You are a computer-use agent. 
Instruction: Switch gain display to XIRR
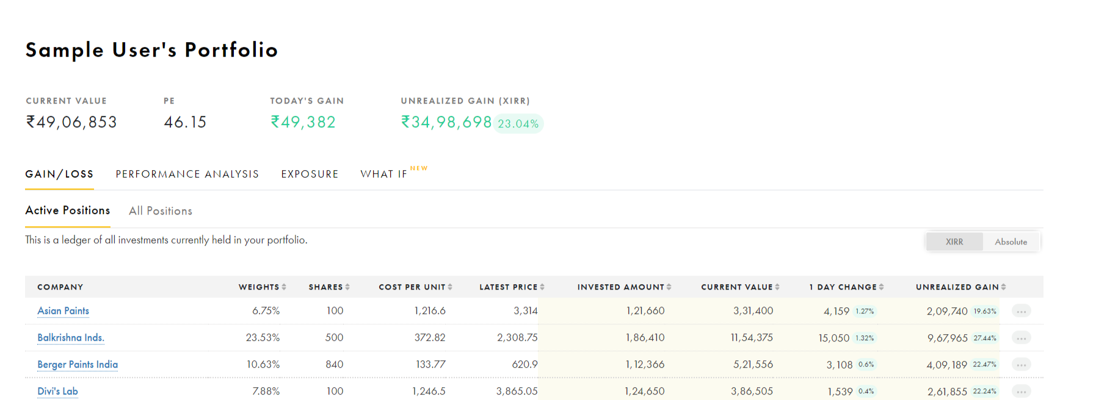coord(954,242)
